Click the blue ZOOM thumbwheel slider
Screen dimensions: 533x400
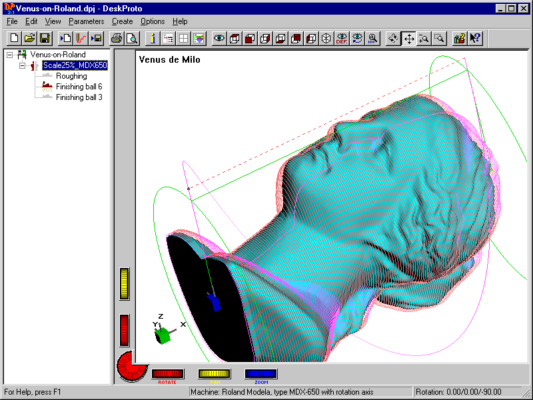(261, 374)
